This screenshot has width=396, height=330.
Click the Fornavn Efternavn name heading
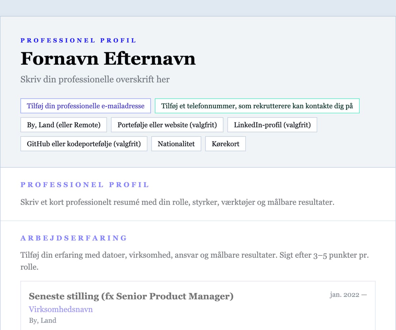(x=108, y=59)
